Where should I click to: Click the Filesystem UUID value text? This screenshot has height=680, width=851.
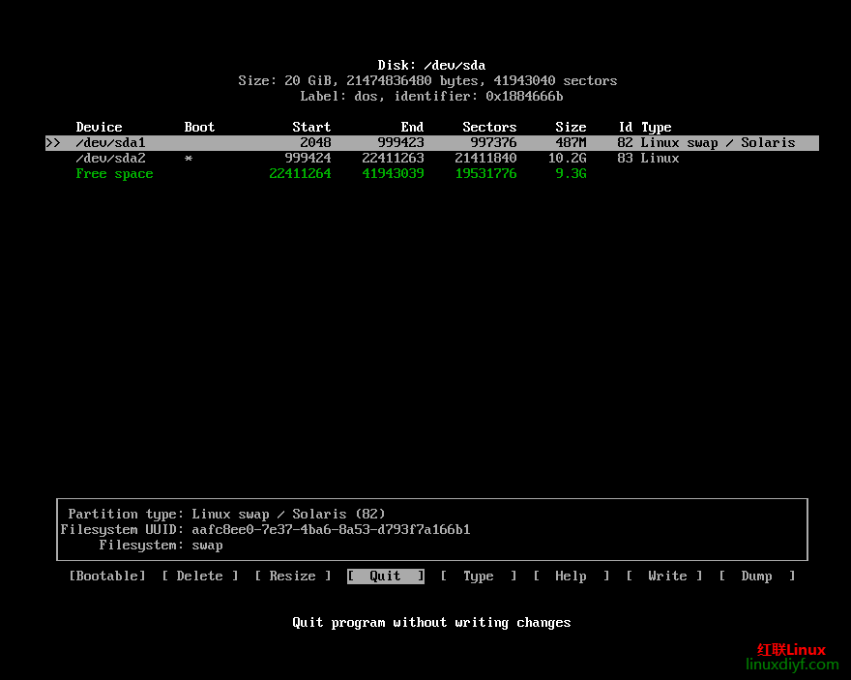pos(331,529)
